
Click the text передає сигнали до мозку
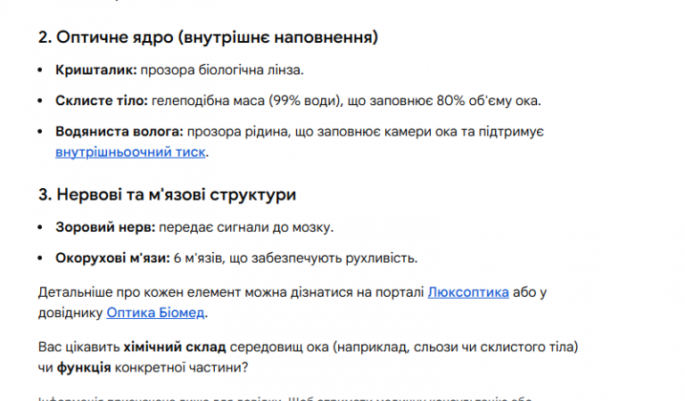pyautogui.click(x=245, y=227)
